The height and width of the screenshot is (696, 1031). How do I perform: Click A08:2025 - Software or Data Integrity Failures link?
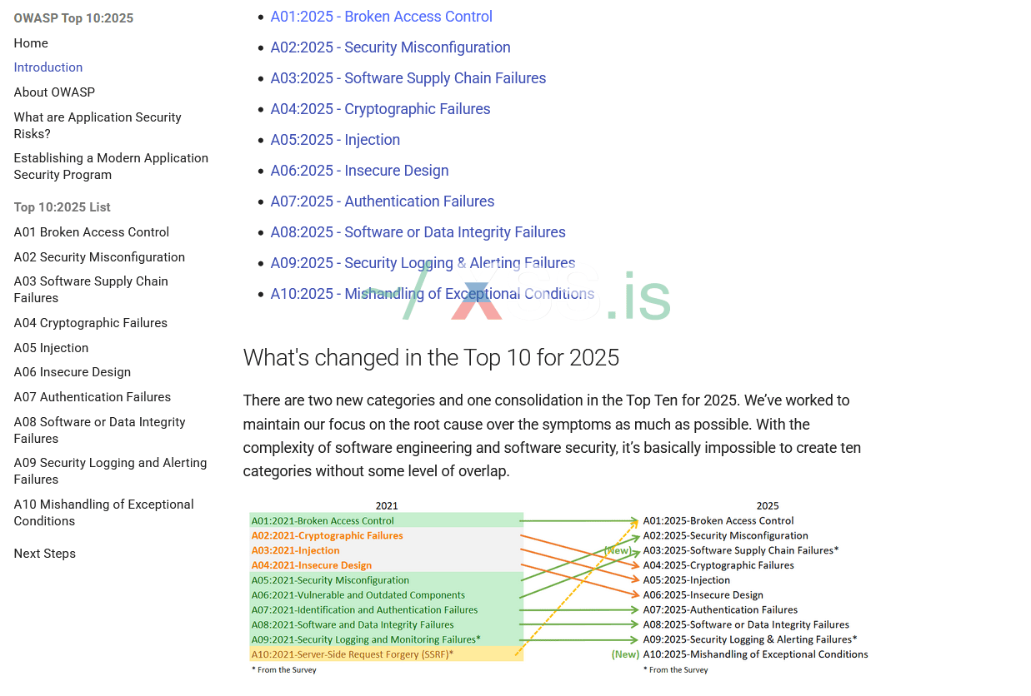(x=418, y=232)
